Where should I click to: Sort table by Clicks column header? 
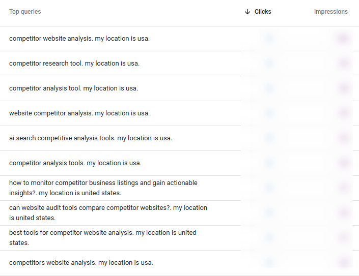pos(263,12)
